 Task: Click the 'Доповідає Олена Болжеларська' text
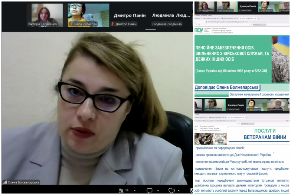pos(226,88)
